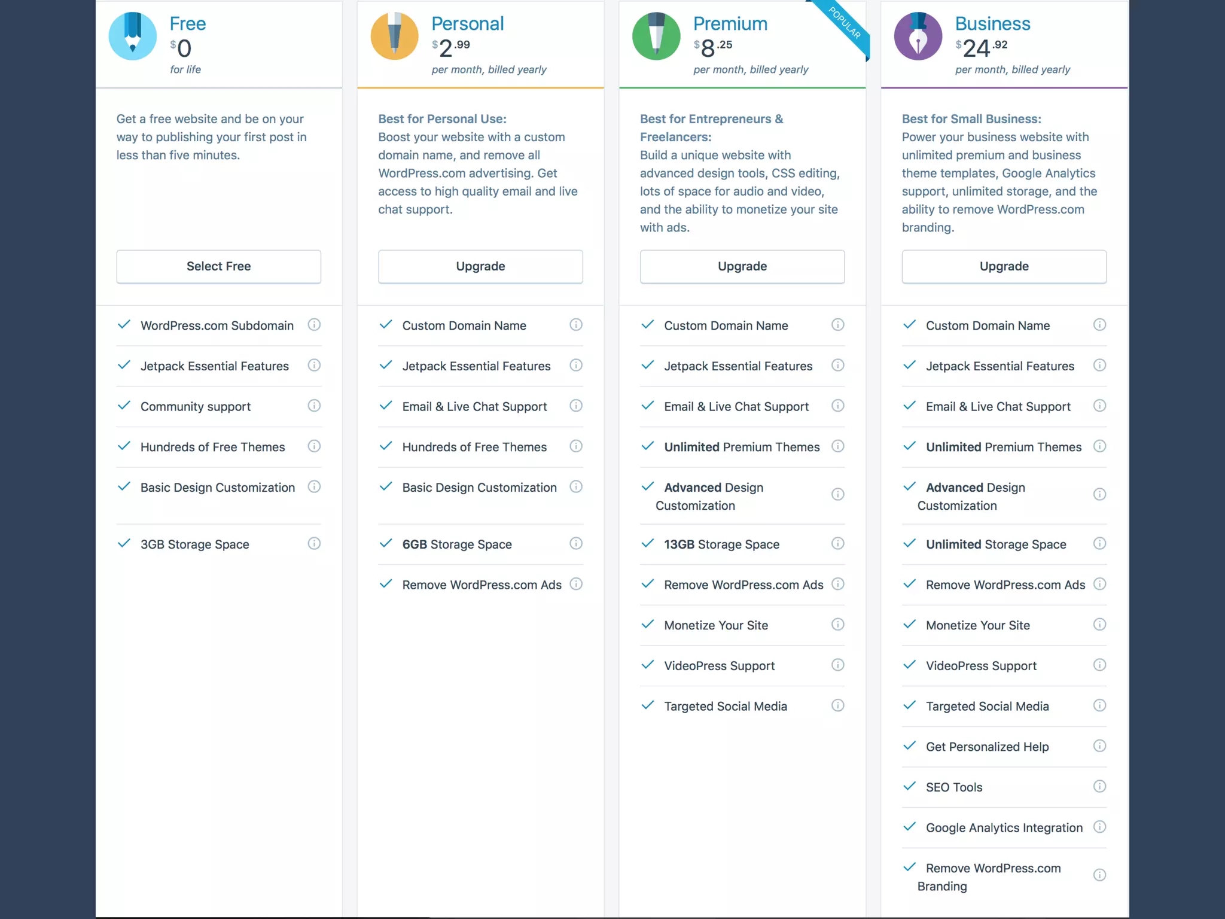Click the Premium plan green marker icon
The height and width of the screenshot is (919, 1225).
[656, 36]
